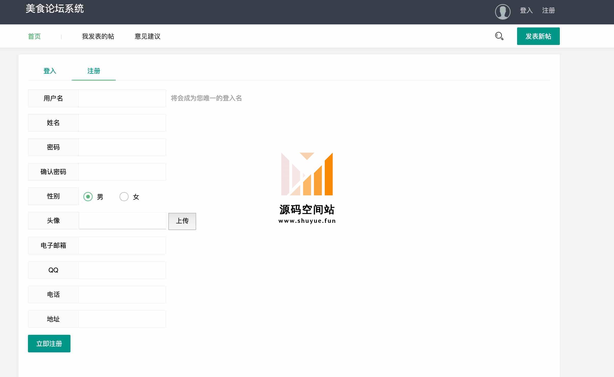Click 注册 link in top header
The image size is (614, 377).
point(548,10)
